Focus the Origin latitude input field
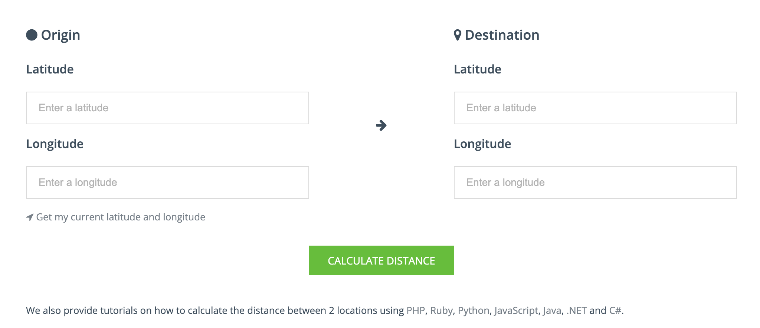Viewport: 760px width, 328px height. click(x=167, y=108)
